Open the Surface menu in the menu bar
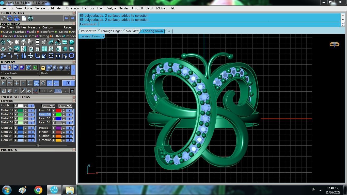Viewport: 347px width, 195px height. tap(40, 8)
